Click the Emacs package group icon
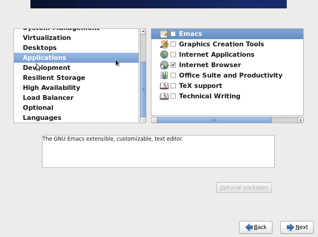The width and height of the screenshot is (318, 237). point(164,34)
